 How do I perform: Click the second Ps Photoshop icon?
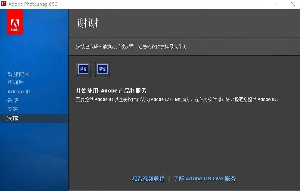pos(103,69)
